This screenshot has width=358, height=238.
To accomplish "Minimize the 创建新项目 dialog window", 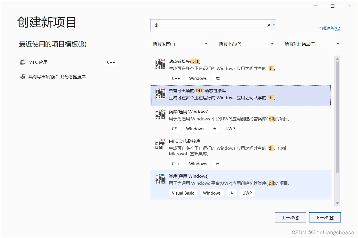I will 316,6.
